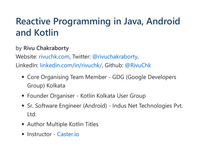Image resolution: width=204 pixels, height=153 pixels.
Task: Click the 'Instructor -' bullet text
Action: coord(41,134)
